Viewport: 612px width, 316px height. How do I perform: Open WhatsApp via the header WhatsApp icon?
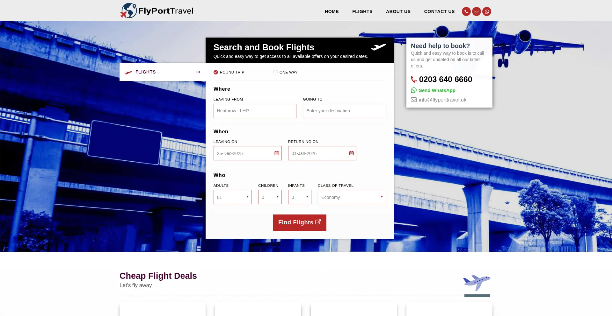coord(487,11)
